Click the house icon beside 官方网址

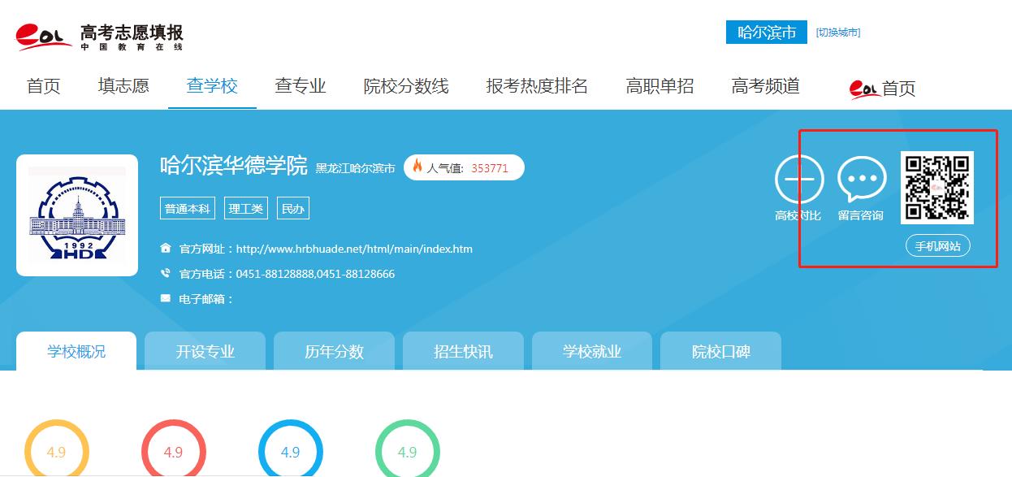[x=166, y=249]
